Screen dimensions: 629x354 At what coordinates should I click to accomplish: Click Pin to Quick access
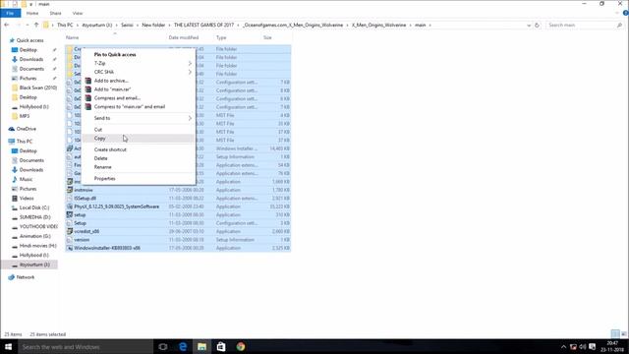(139, 55)
